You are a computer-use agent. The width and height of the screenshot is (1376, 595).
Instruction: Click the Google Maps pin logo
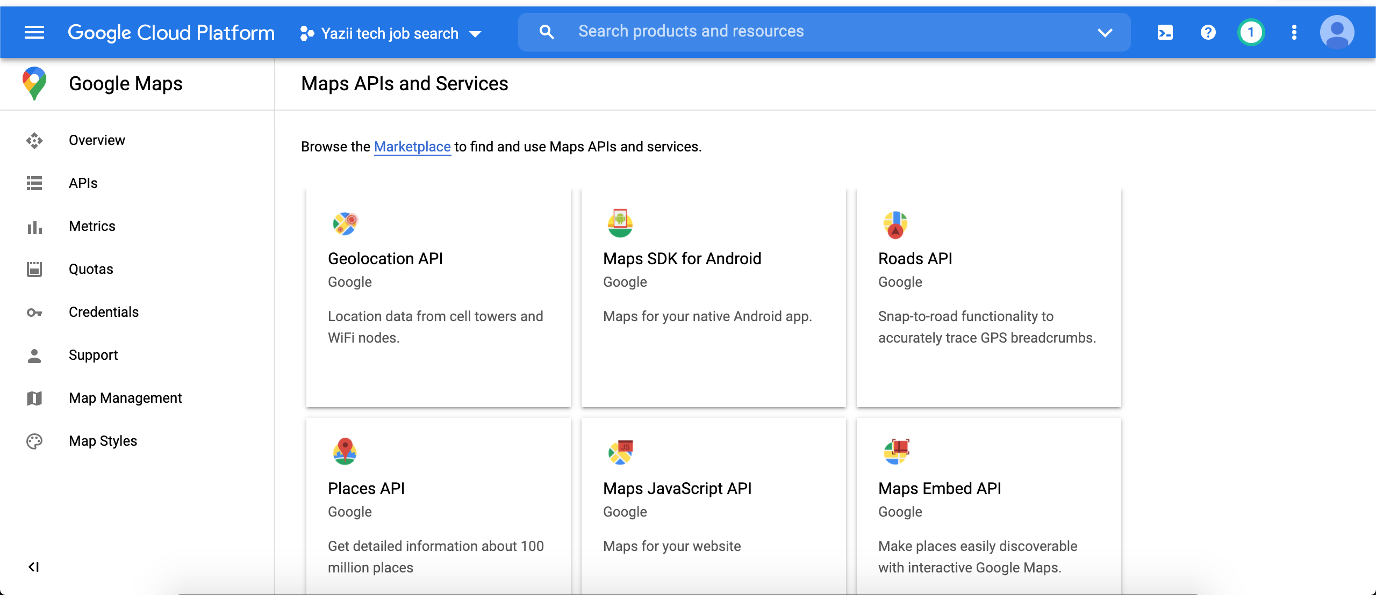[x=34, y=84]
